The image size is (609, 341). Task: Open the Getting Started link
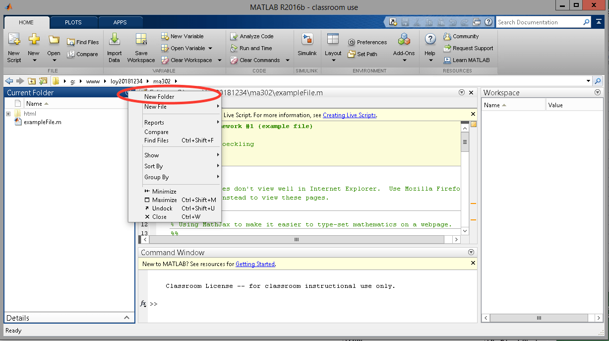pos(255,264)
